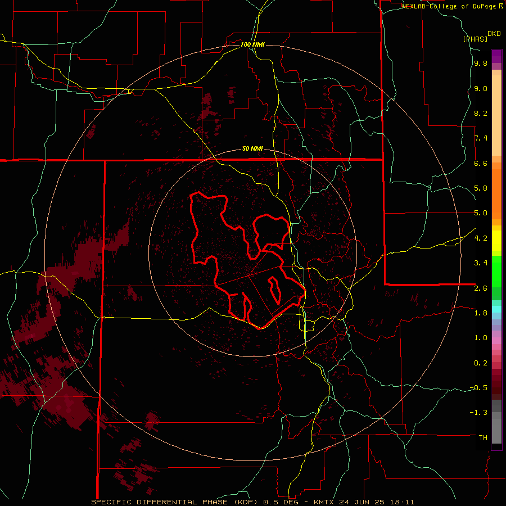Click the Specific Differential Phase KMTX caption
506x506 pixels.
[252, 502]
